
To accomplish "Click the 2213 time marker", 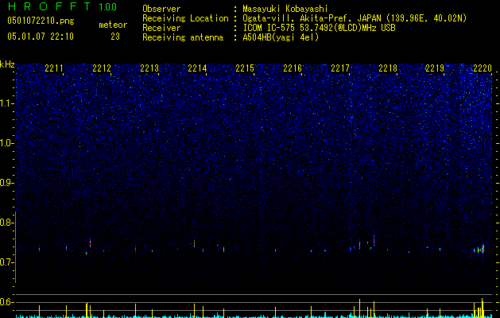I will (x=149, y=68).
